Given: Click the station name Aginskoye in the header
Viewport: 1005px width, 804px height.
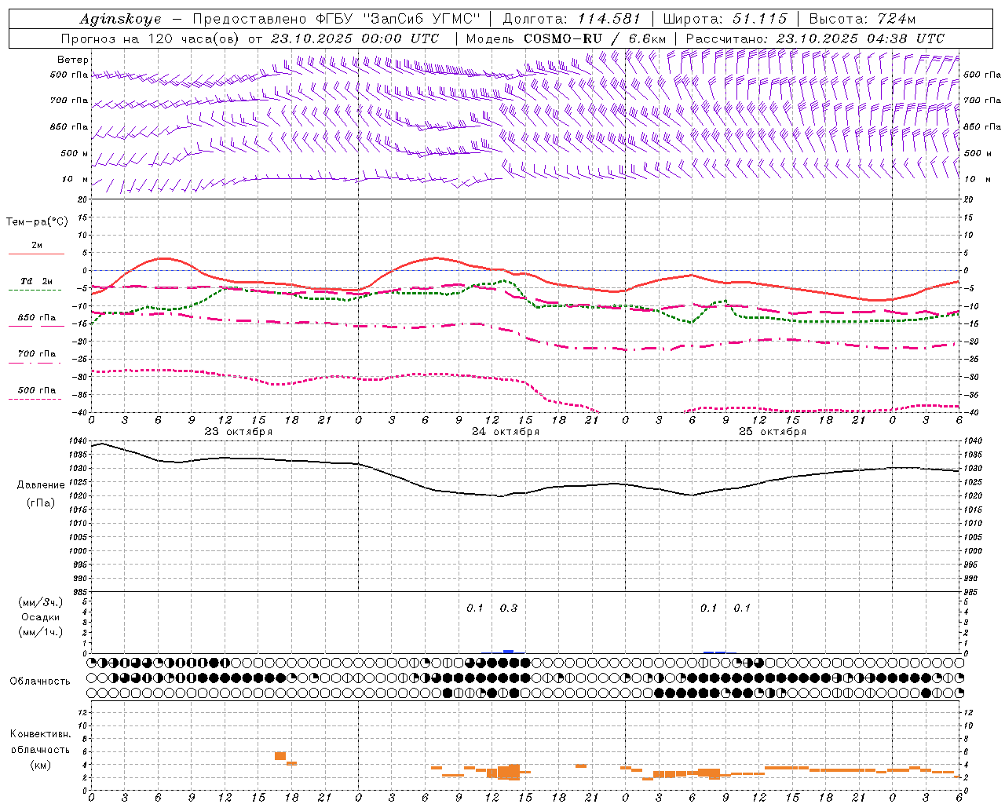Looking at the screenshot, I should (x=120, y=19).
